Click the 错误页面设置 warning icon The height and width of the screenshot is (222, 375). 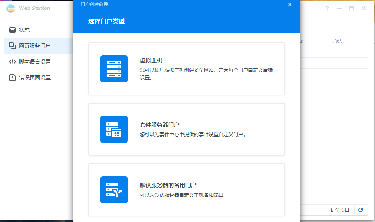point(12,77)
